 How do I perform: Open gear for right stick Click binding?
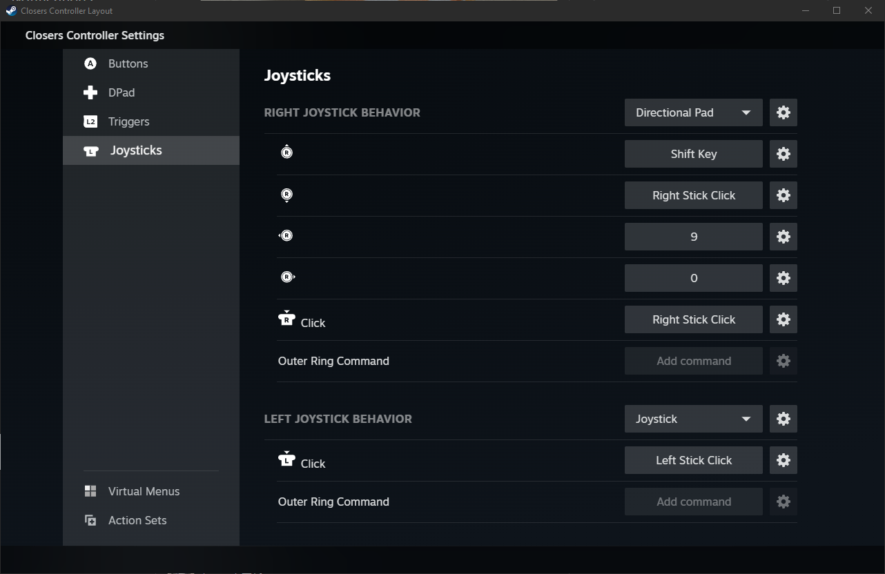tap(783, 319)
